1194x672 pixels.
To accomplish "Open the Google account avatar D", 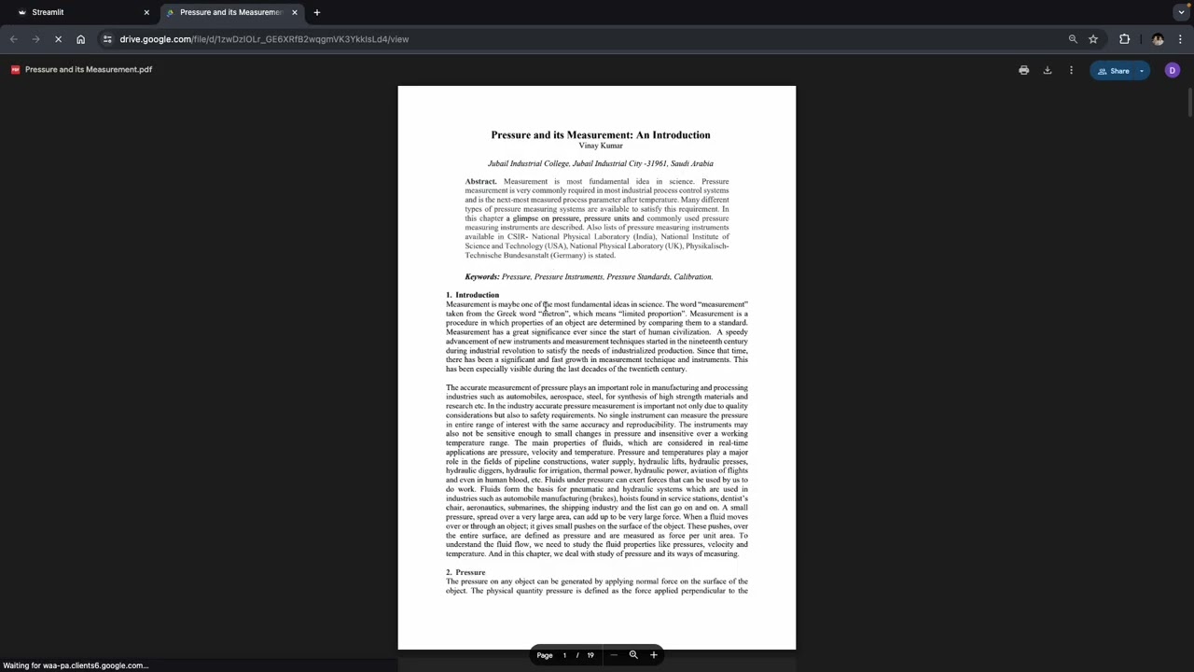I will click(1173, 70).
